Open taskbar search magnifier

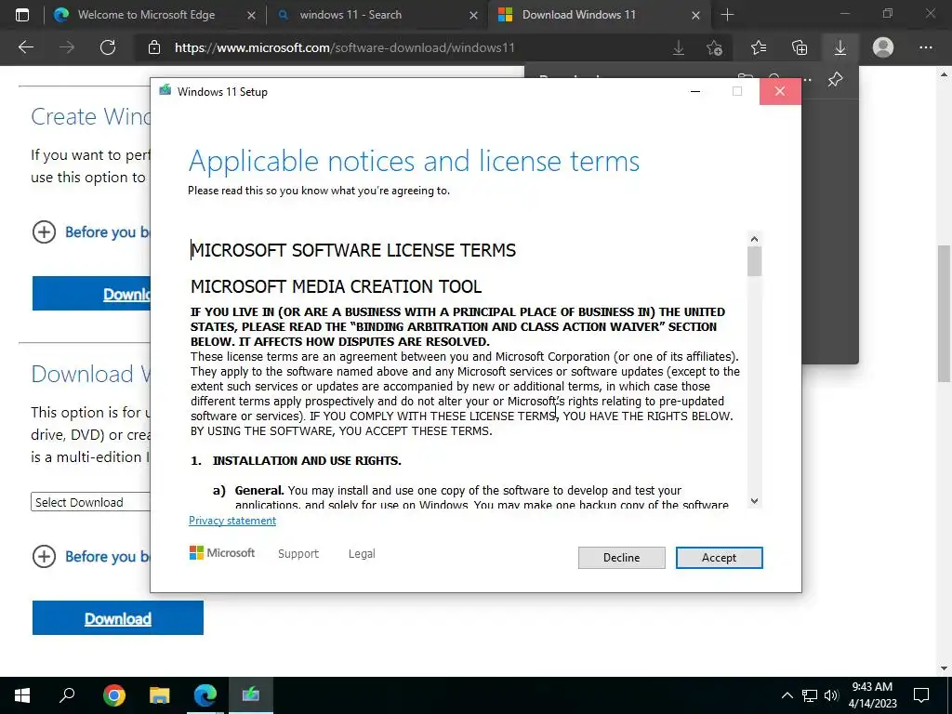click(67, 695)
